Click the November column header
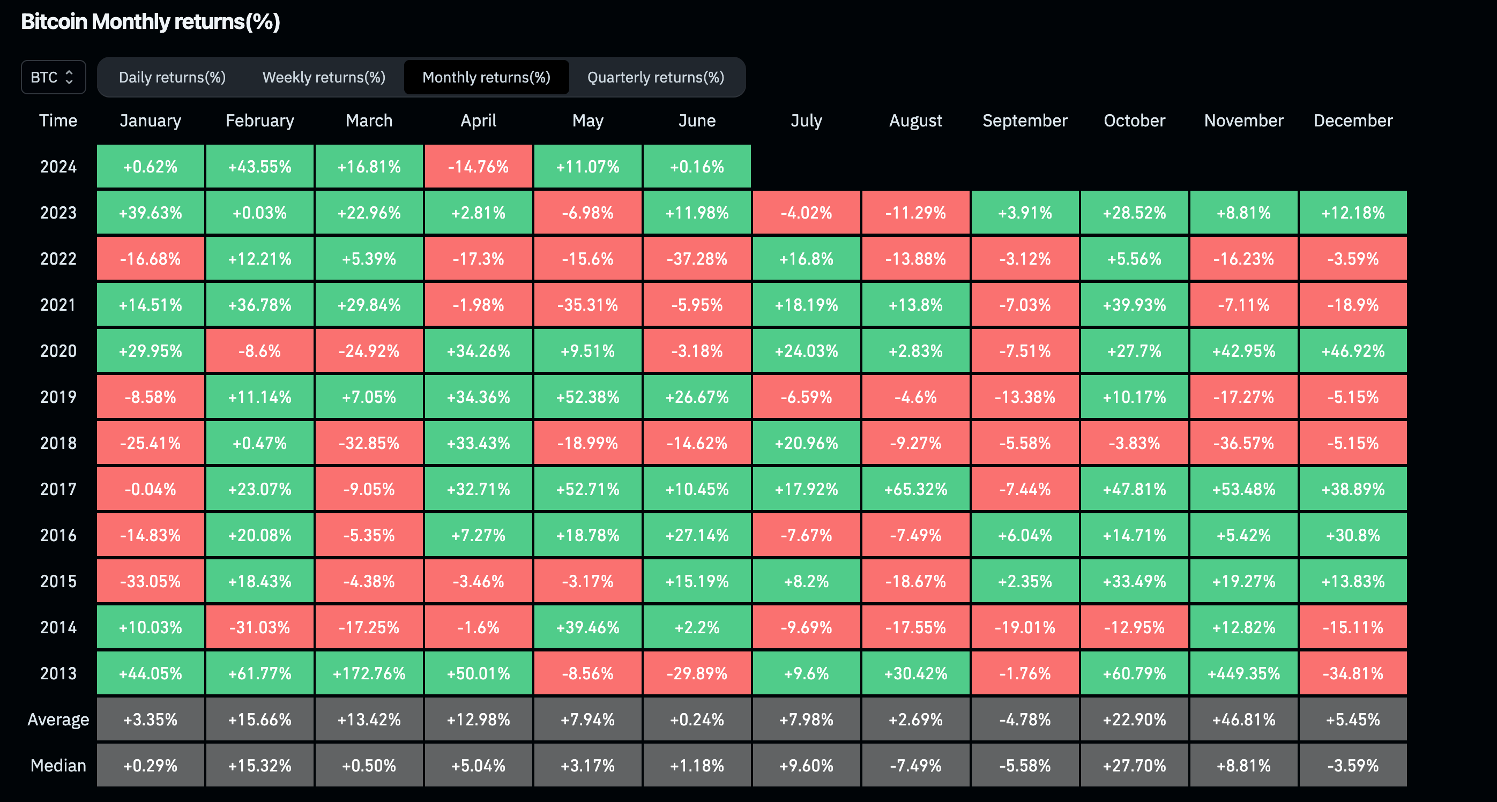The image size is (1497, 802). (1243, 121)
